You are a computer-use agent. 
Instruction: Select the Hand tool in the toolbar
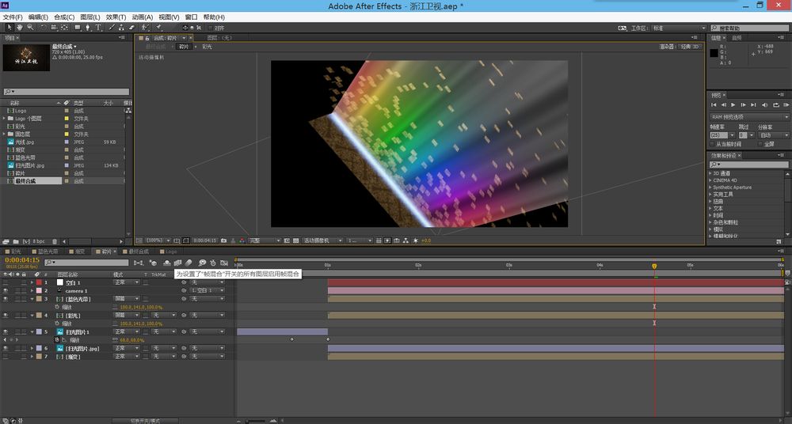click(20, 28)
